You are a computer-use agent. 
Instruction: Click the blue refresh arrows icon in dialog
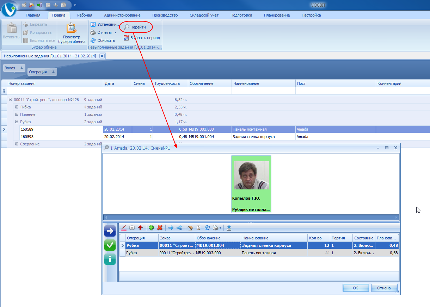pyautogui.click(x=207, y=228)
